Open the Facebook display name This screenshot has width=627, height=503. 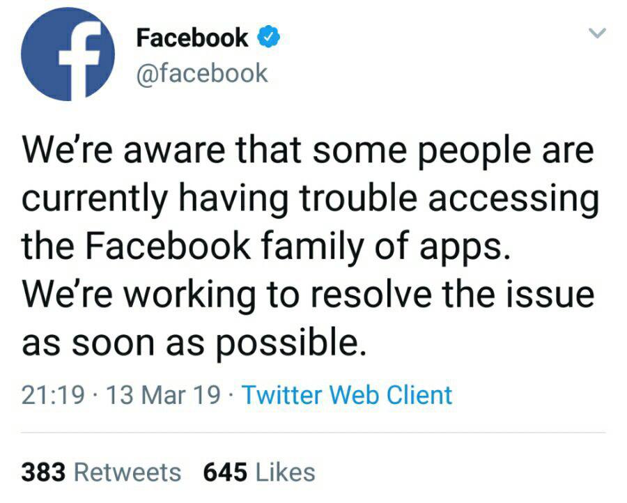[x=192, y=38]
